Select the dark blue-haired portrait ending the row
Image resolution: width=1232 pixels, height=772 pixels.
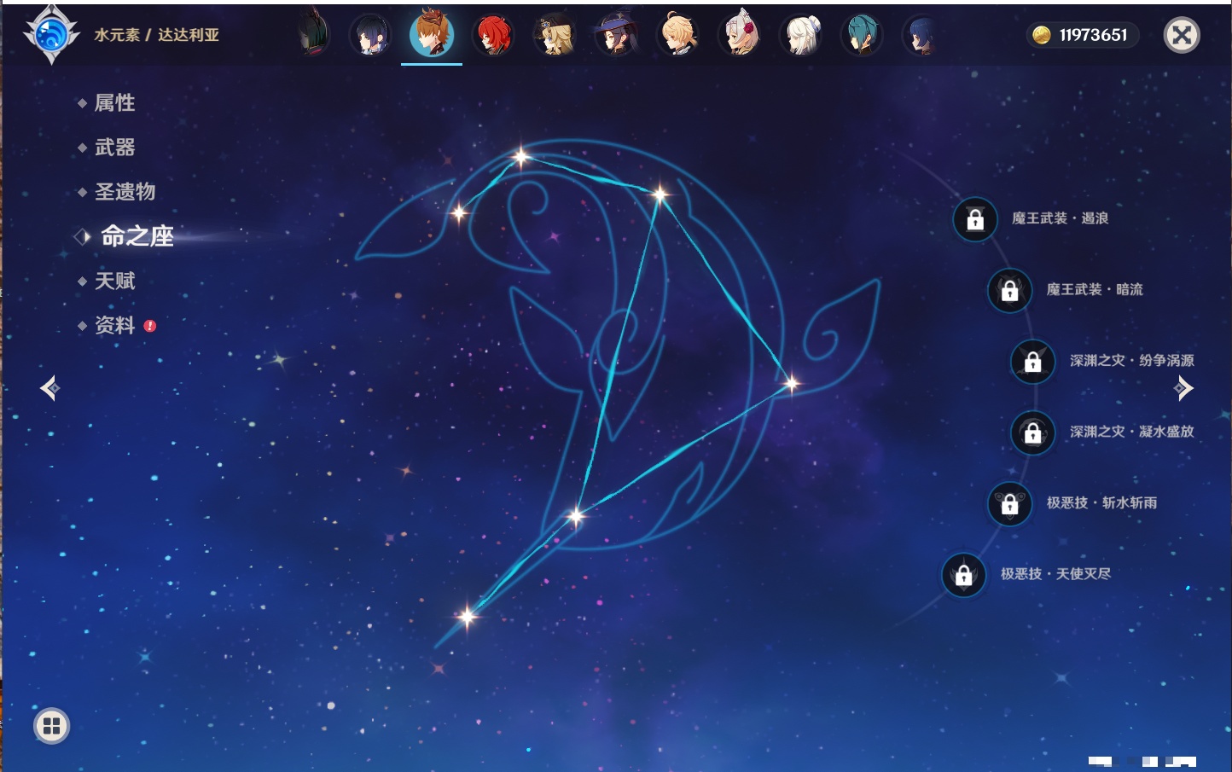921,35
